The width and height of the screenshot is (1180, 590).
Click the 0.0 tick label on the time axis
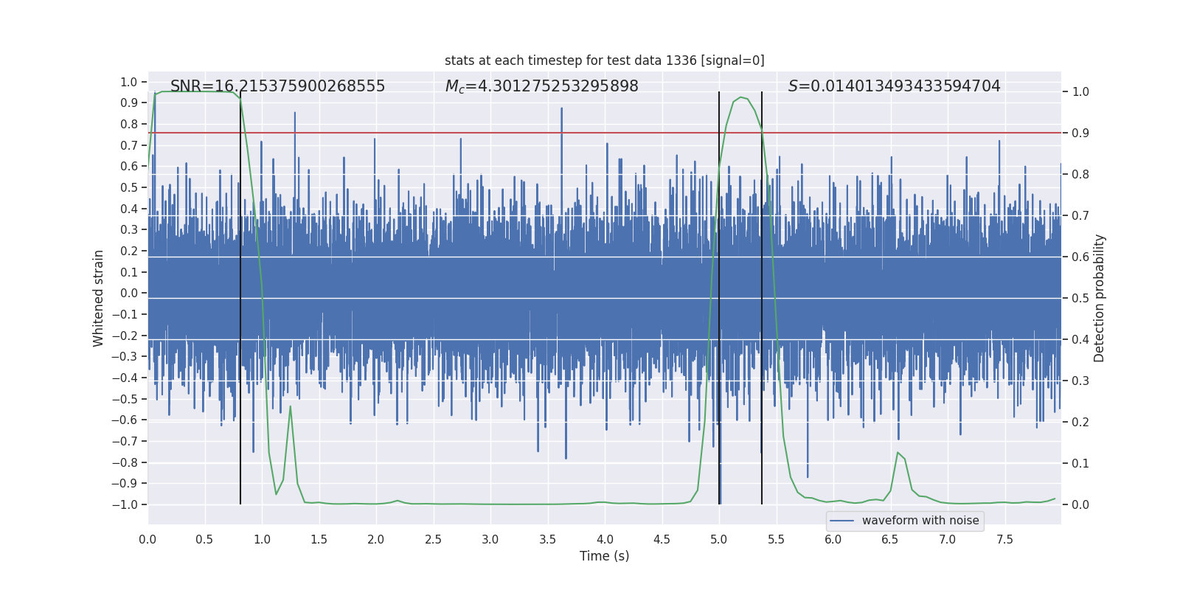click(x=147, y=539)
